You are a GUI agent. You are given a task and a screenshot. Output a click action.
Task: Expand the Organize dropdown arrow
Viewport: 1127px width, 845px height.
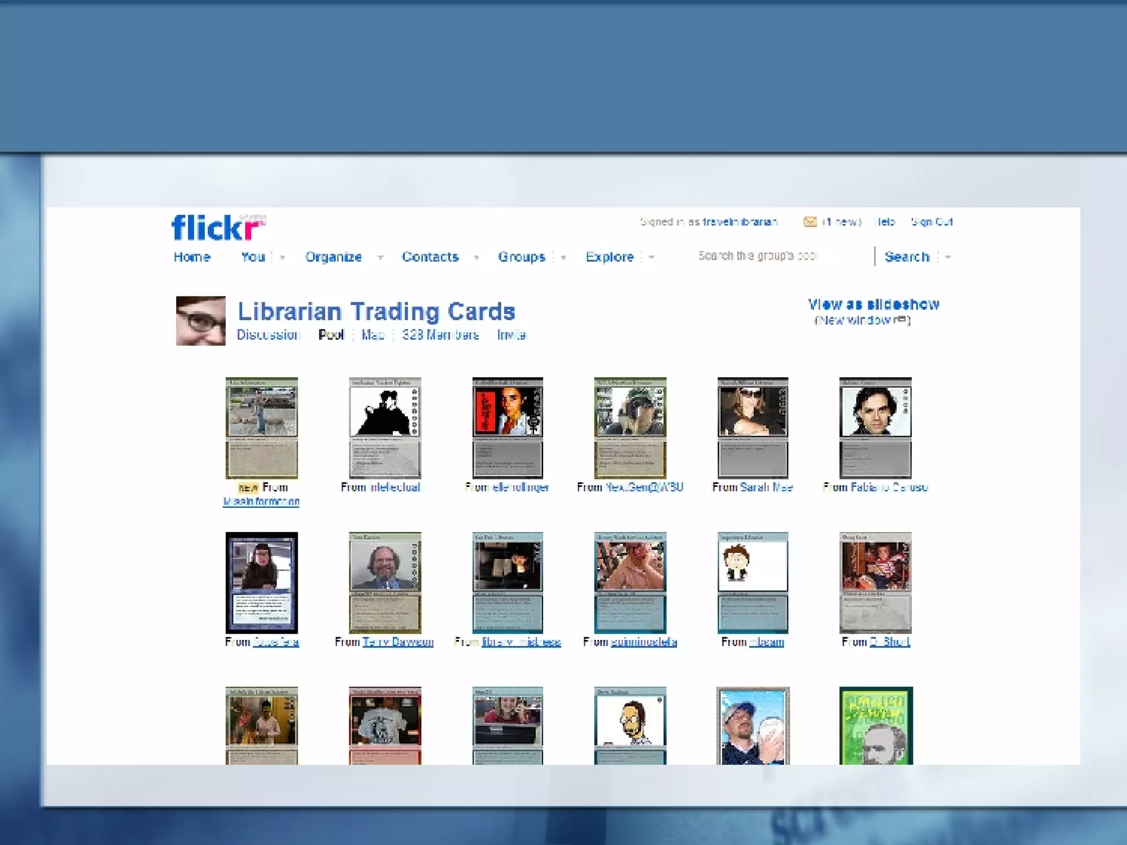(x=380, y=257)
